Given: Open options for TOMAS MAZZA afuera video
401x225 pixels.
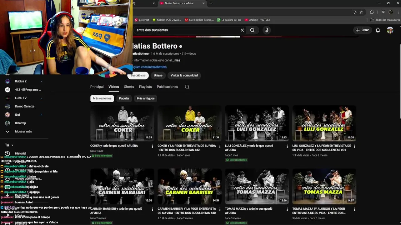Looking at the screenshot, I should 287,209.
